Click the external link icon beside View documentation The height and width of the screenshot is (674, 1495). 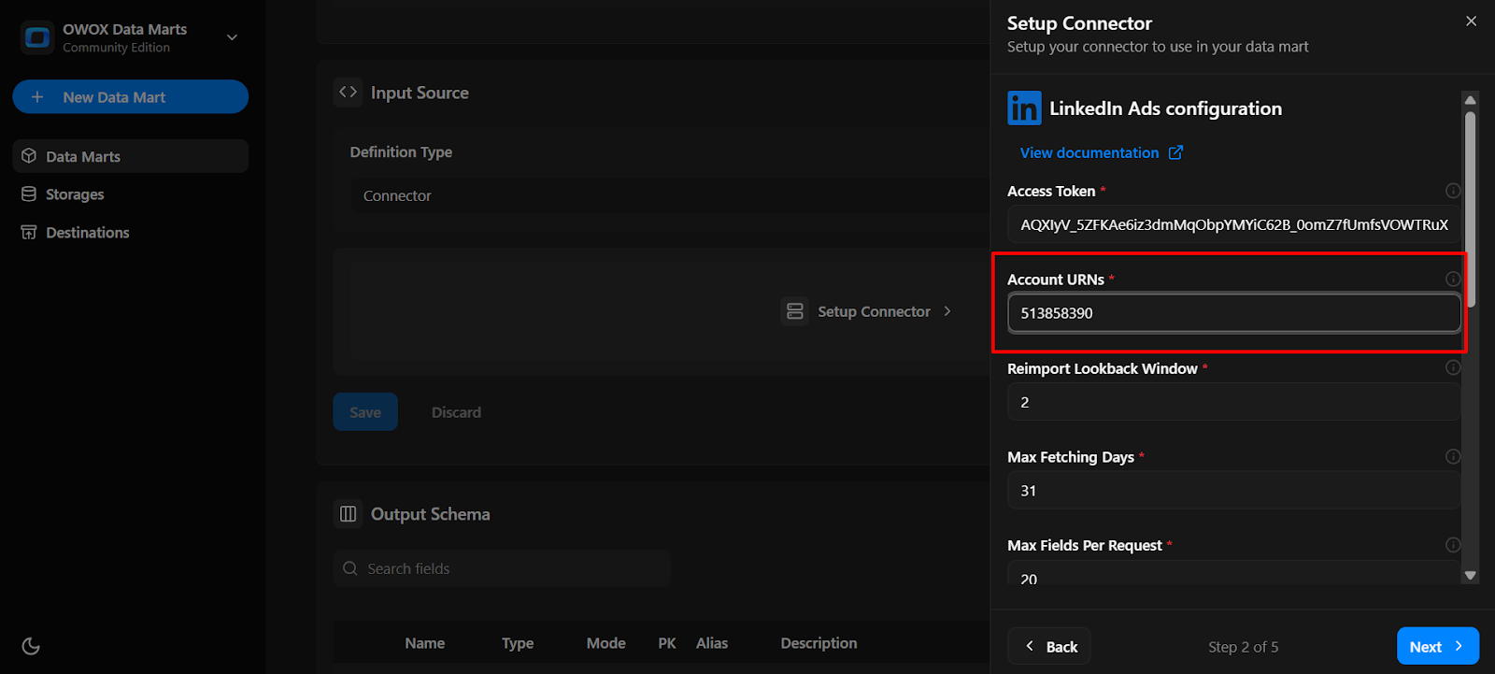(x=1175, y=152)
